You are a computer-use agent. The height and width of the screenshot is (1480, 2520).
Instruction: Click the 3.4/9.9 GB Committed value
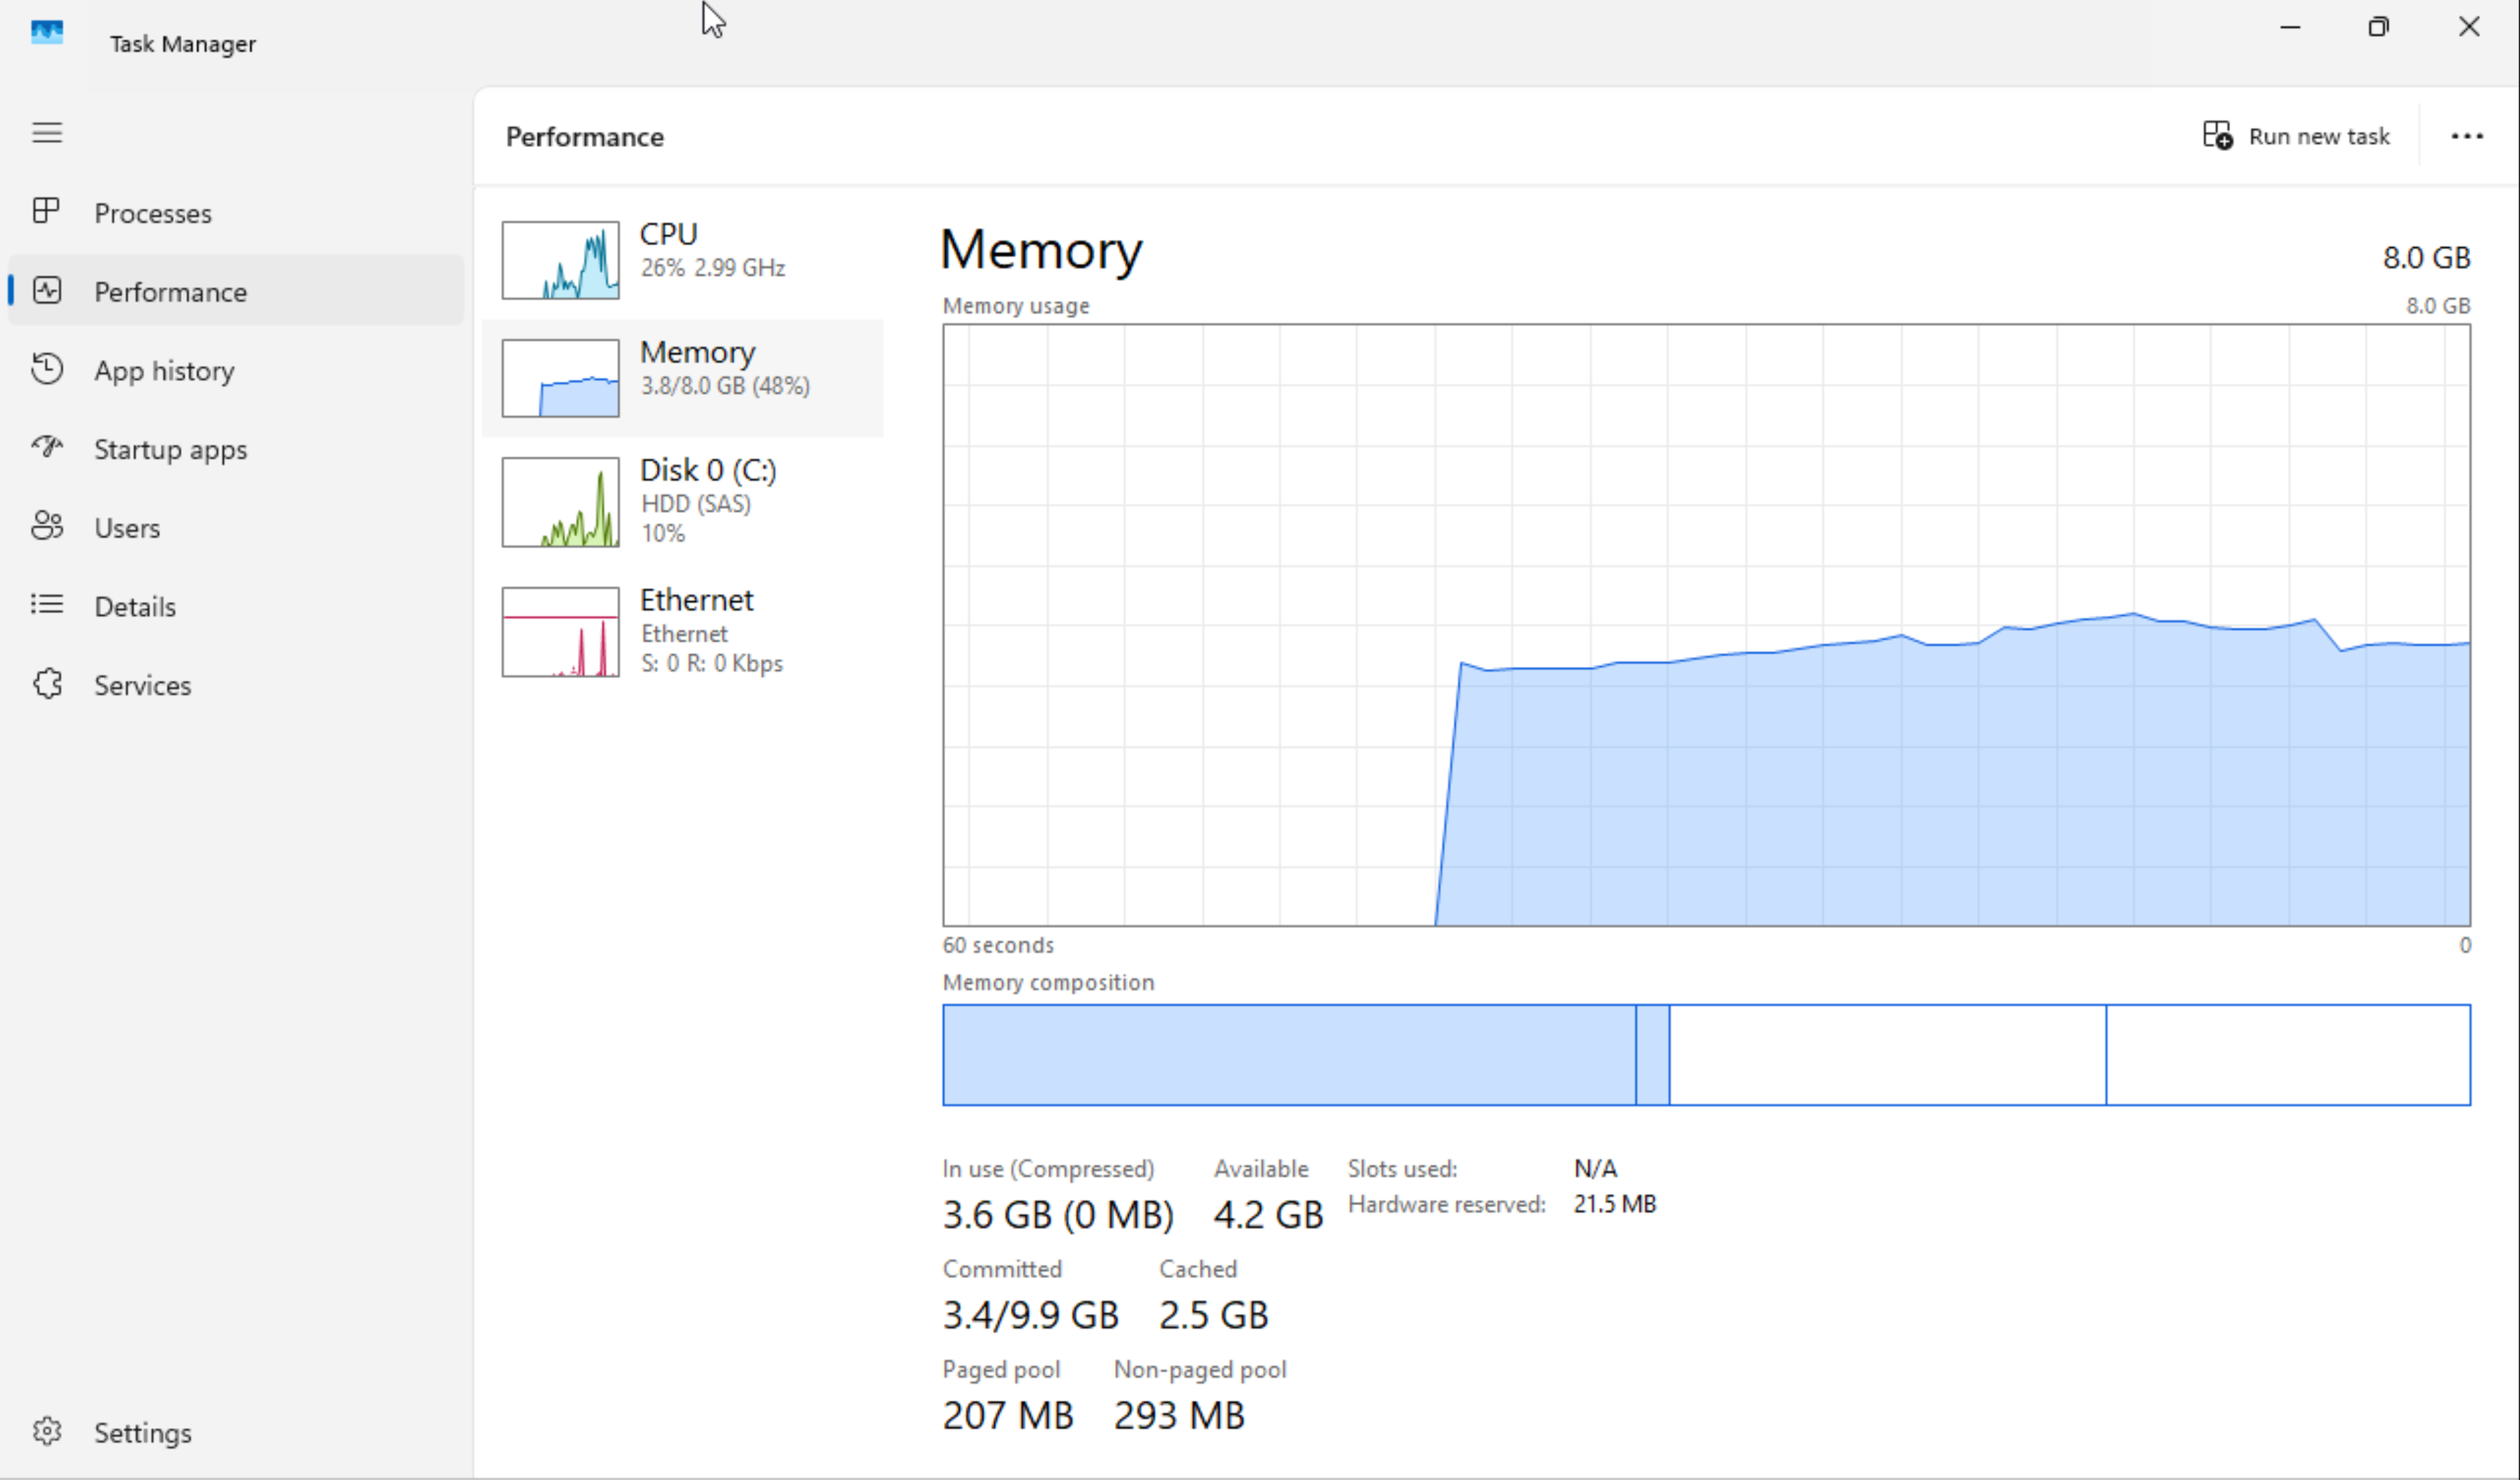(1030, 1315)
